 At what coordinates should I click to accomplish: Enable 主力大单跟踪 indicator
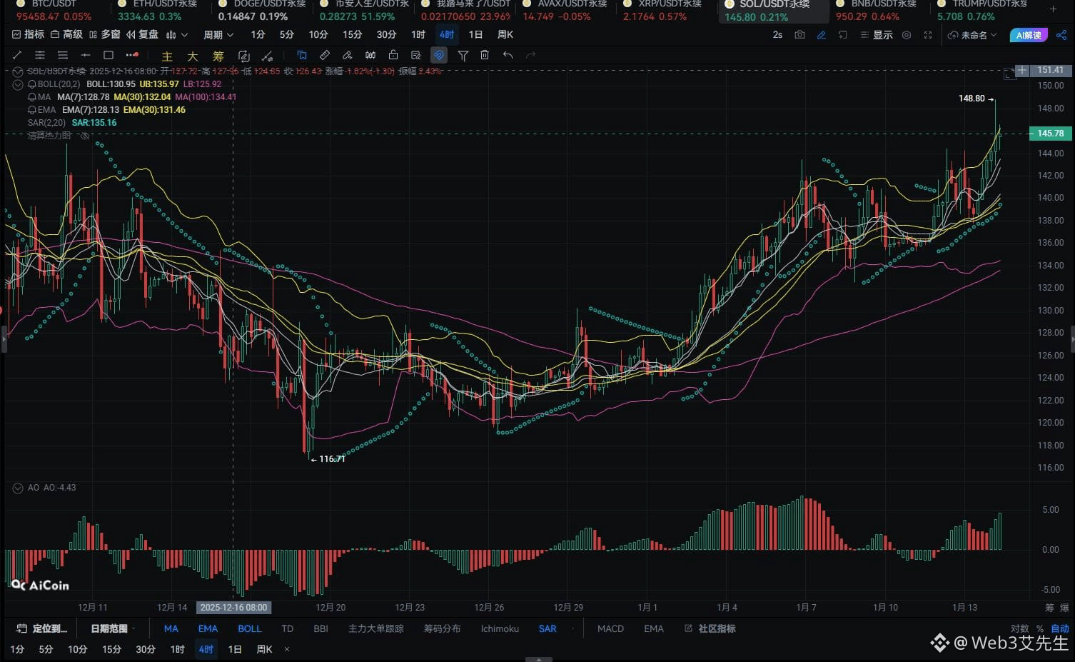pos(375,628)
